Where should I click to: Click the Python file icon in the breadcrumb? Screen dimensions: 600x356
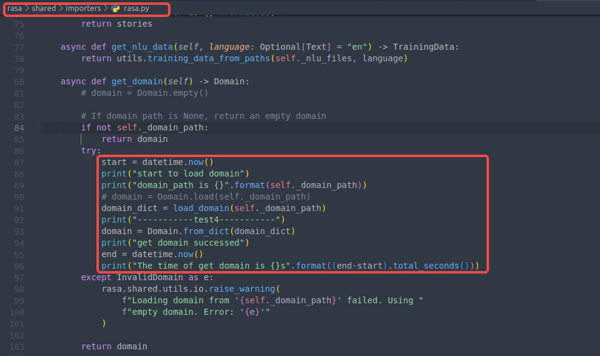point(115,8)
